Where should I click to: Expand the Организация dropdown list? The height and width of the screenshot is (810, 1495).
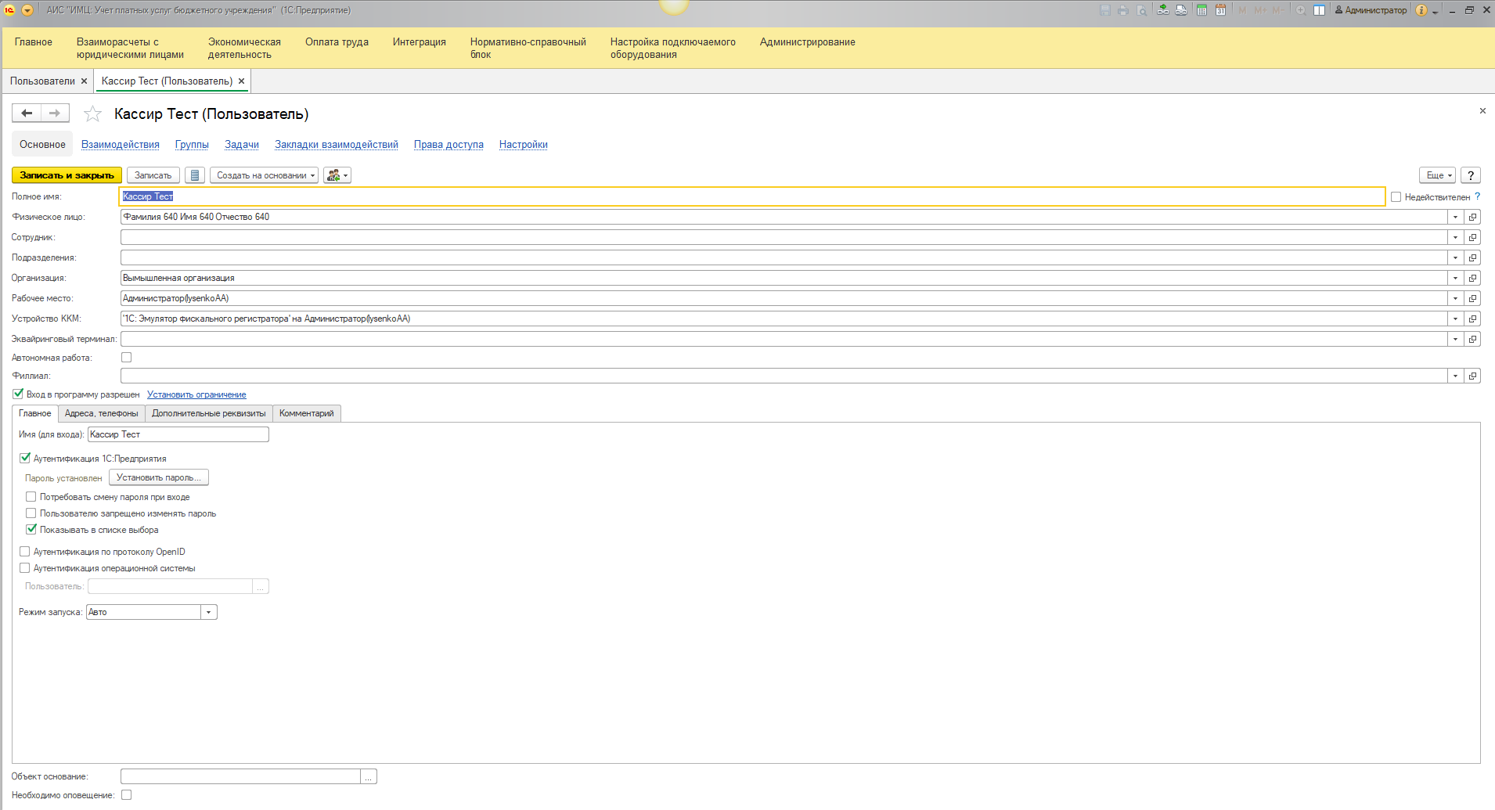point(1455,278)
